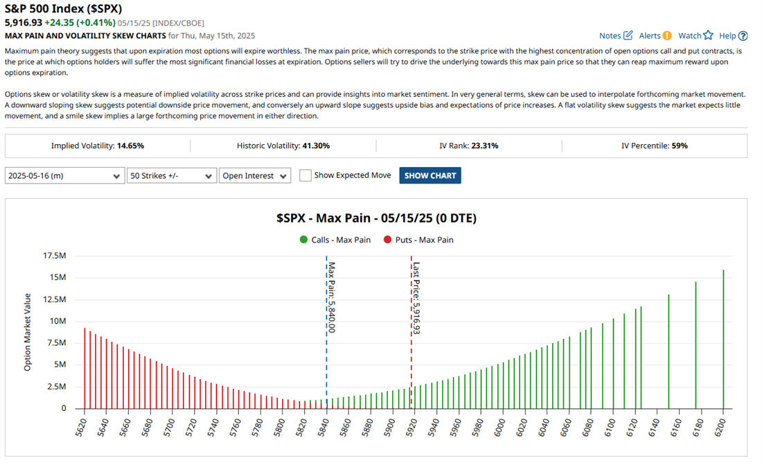Open the Open Interest dropdown
This screenshot has width=762, height=465.
point(255,176)
